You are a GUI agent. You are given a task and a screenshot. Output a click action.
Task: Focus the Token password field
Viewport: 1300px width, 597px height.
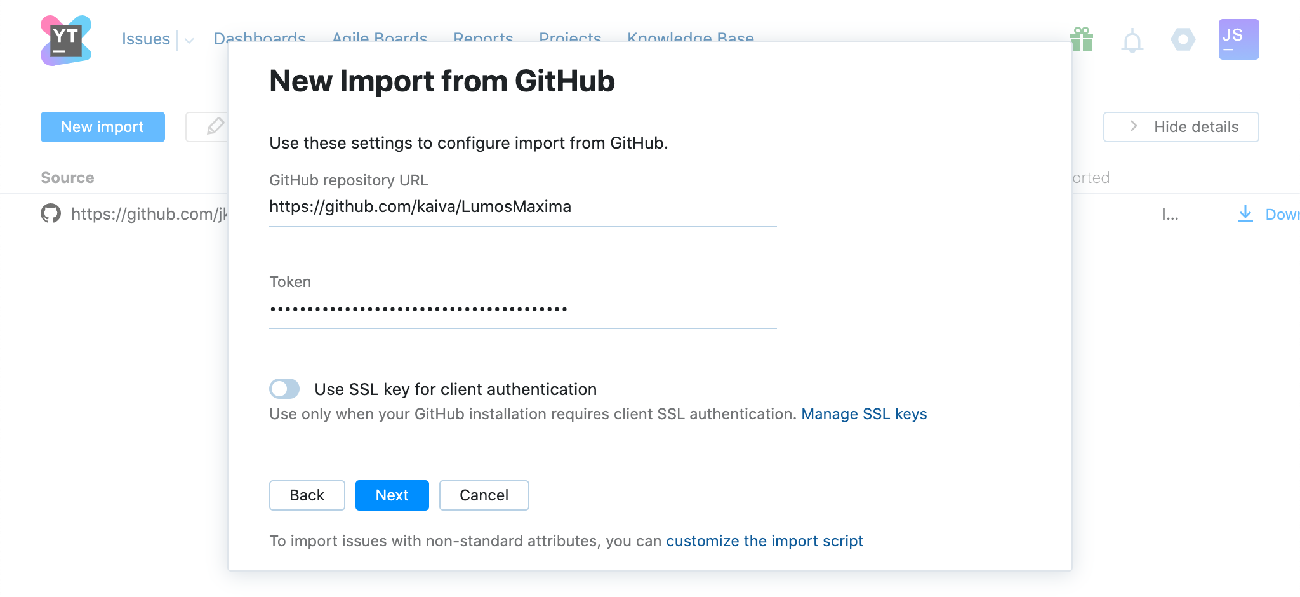522,310
